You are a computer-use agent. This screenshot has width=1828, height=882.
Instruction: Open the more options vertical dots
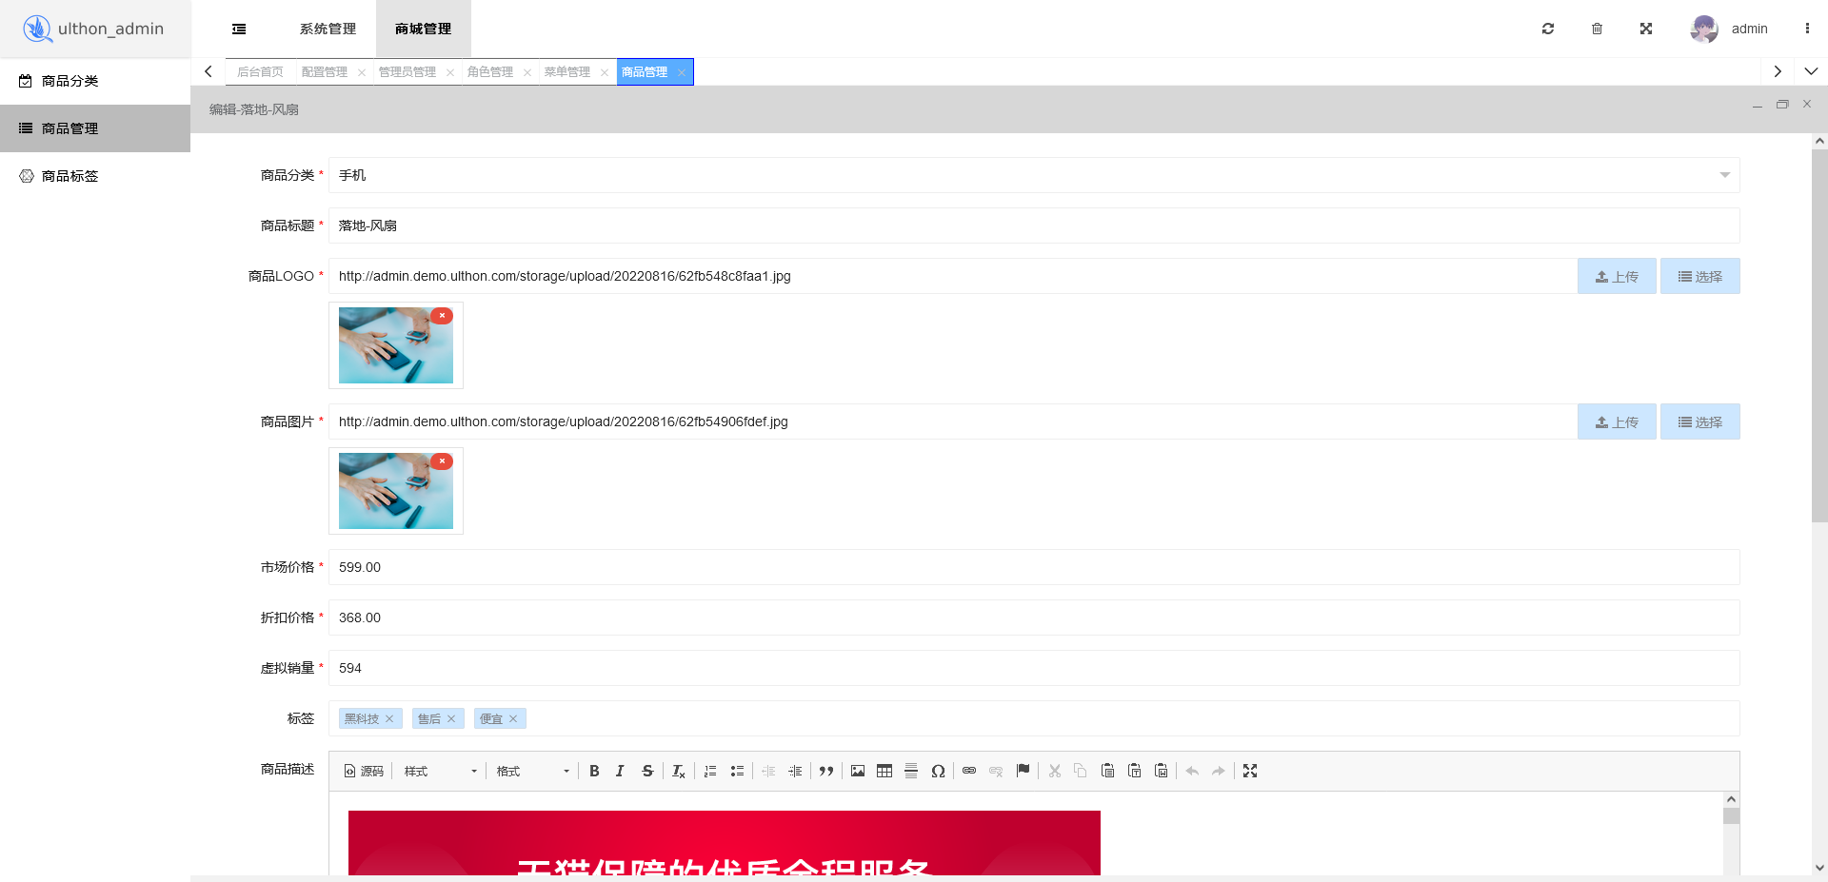[1807, 29]
